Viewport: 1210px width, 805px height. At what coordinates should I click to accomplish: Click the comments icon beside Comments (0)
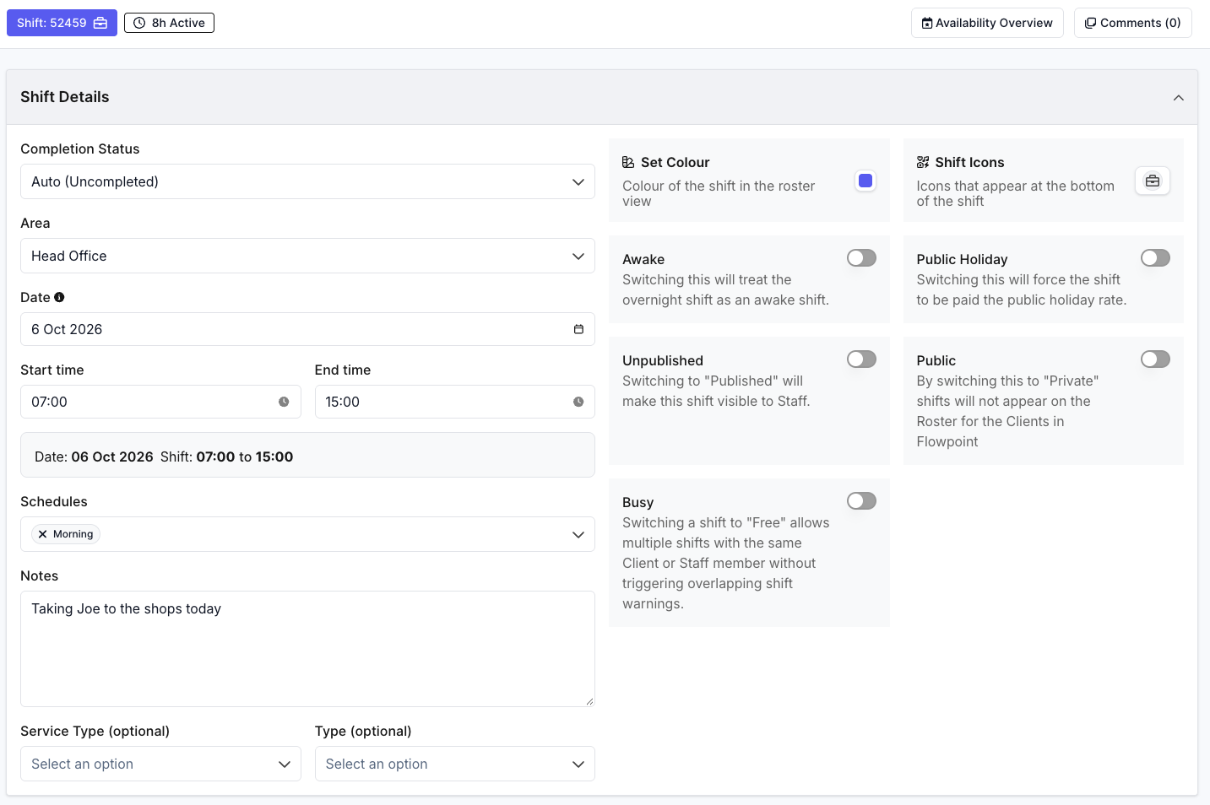(1090, 23)
